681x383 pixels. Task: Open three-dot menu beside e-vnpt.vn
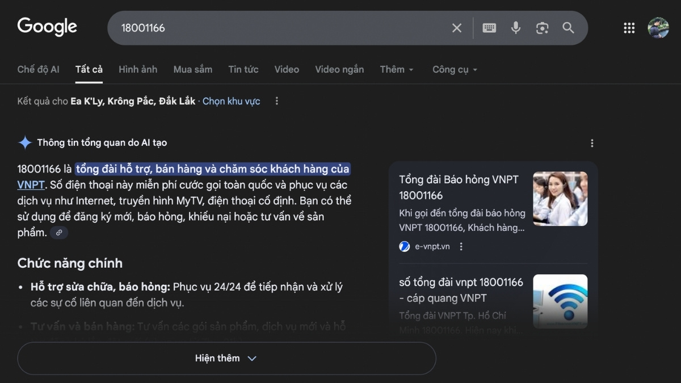pos(461,246)
